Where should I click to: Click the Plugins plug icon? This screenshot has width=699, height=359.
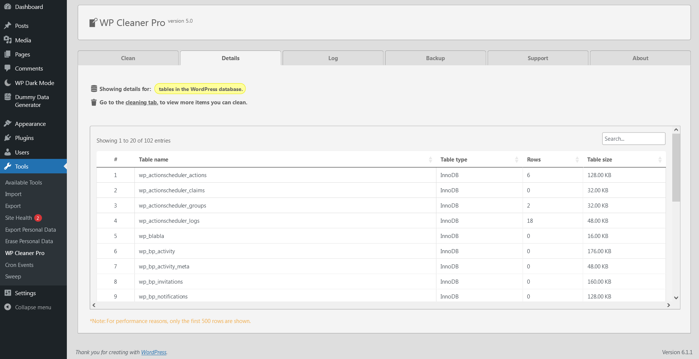click(x=7, y=138)
